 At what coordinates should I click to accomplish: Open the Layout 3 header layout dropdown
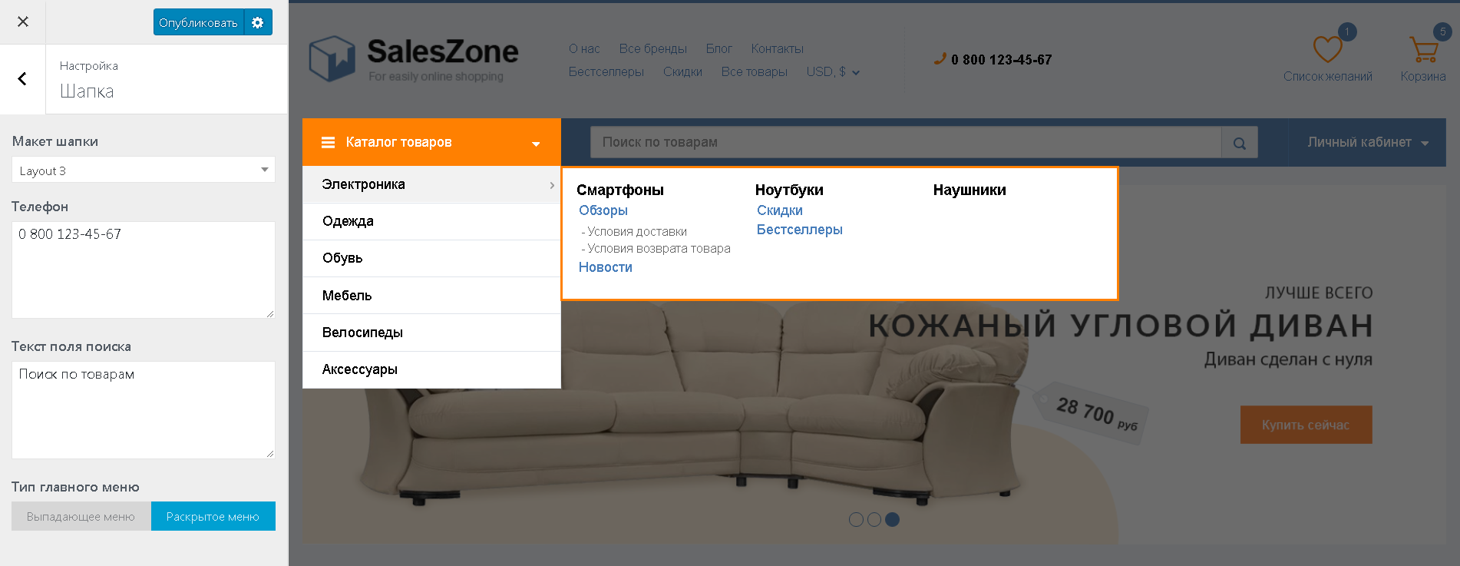(144, 170)
